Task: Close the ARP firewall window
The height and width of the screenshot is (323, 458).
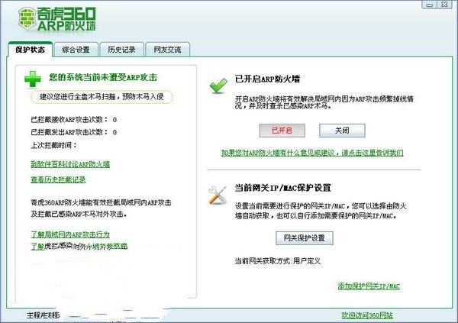Action: [444, 5]
